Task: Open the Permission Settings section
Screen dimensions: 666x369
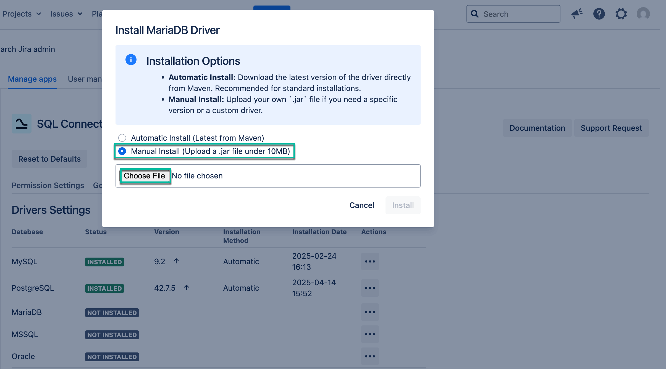Action: 48,185
